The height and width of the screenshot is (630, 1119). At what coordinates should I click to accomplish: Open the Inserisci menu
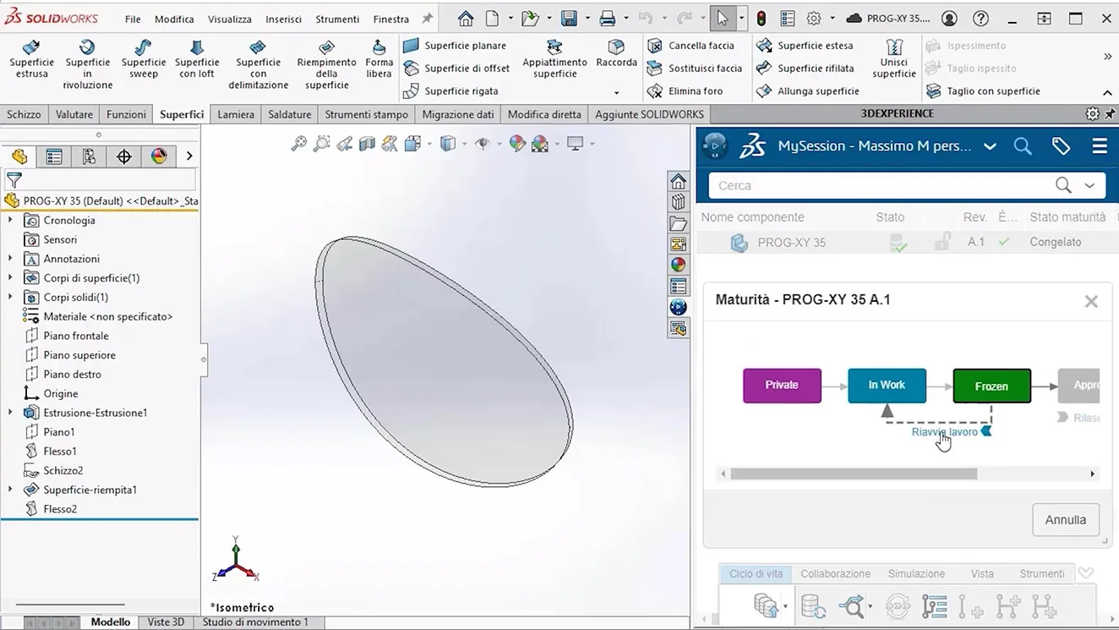282,19
